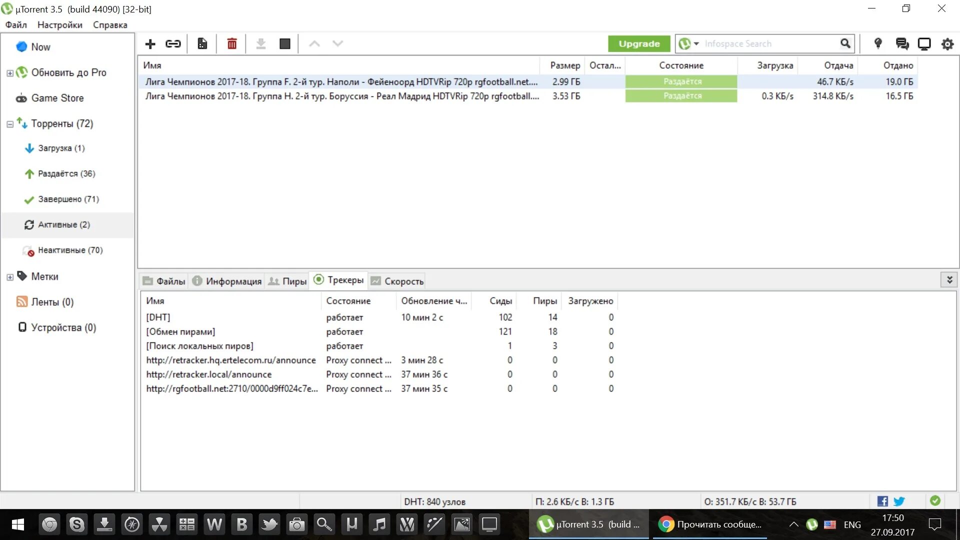The image size is (960, 540).
Task: Open the Настройки menu
Action: pos(59,25)
